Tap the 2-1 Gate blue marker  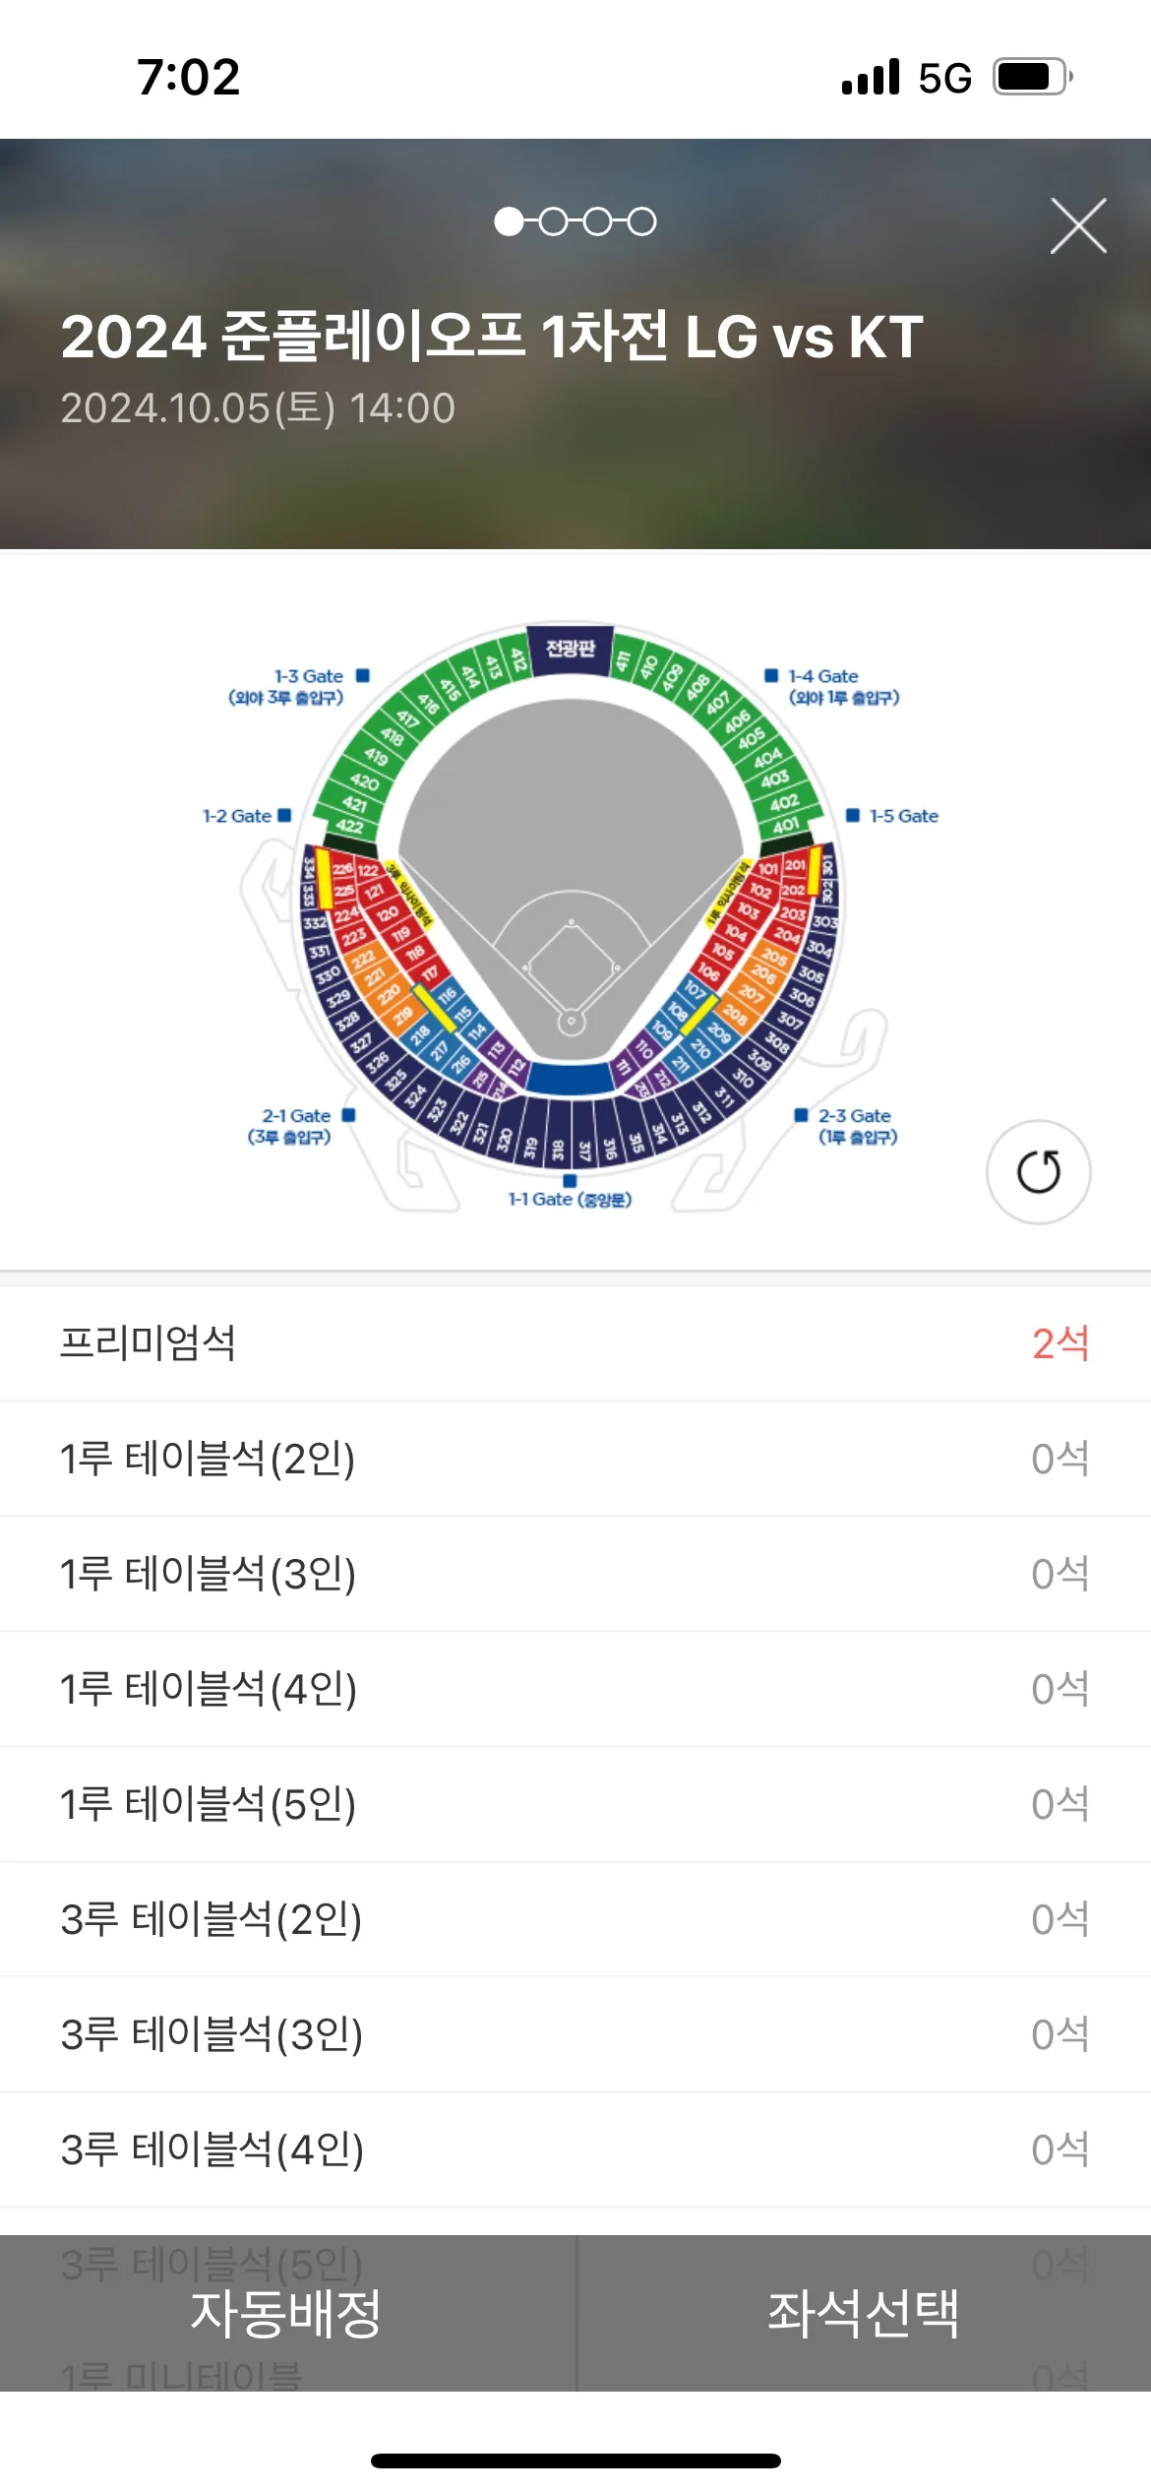[348, 1115]
